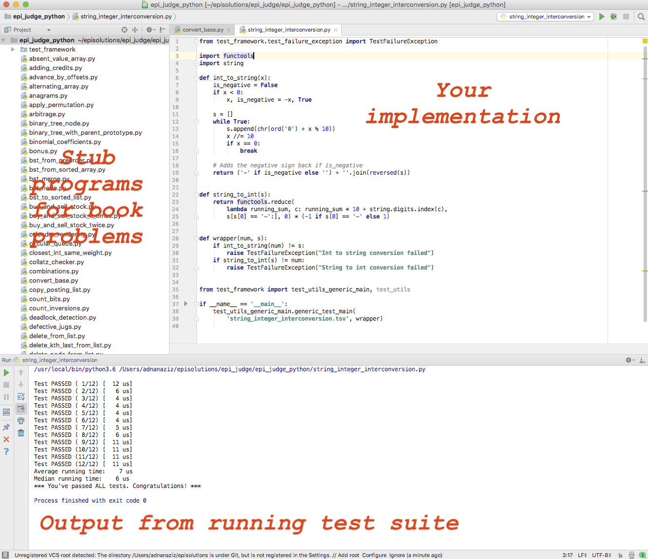The image size is (648, 559).
Task: Open help question mark in Run panel
Action: point(6,451)
